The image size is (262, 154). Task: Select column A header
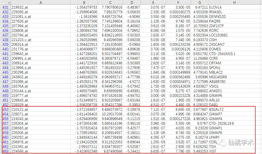[x=40, y=2]
